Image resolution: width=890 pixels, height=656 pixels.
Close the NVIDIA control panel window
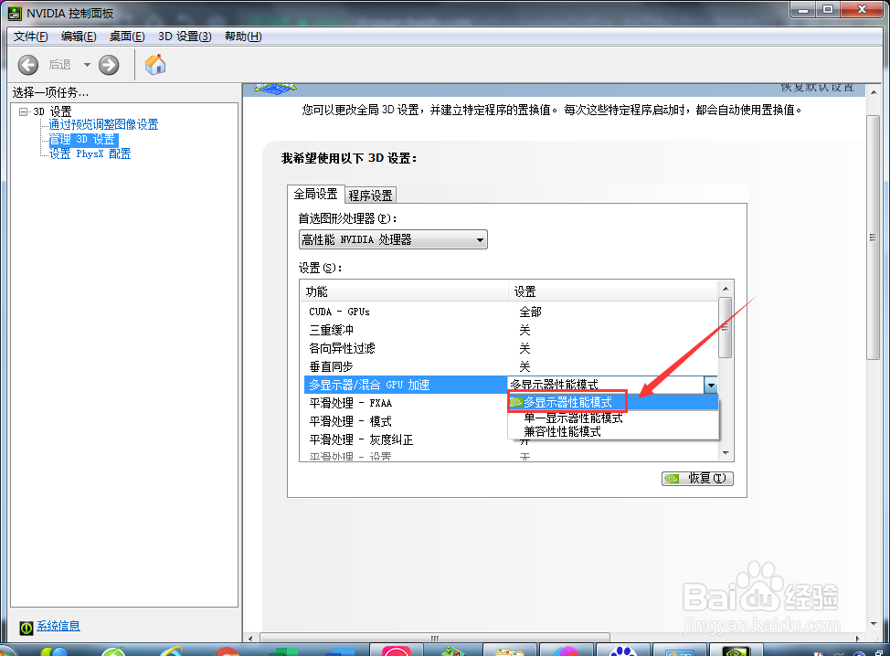coord(862,10)
